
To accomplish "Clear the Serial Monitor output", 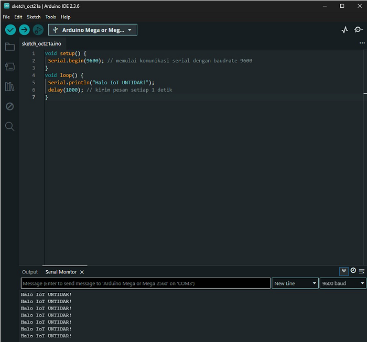I will tap(362, 271).
